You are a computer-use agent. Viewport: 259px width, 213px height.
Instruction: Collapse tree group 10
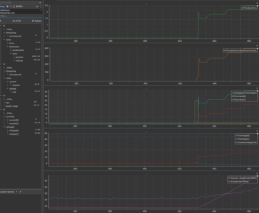pos(1,26)
